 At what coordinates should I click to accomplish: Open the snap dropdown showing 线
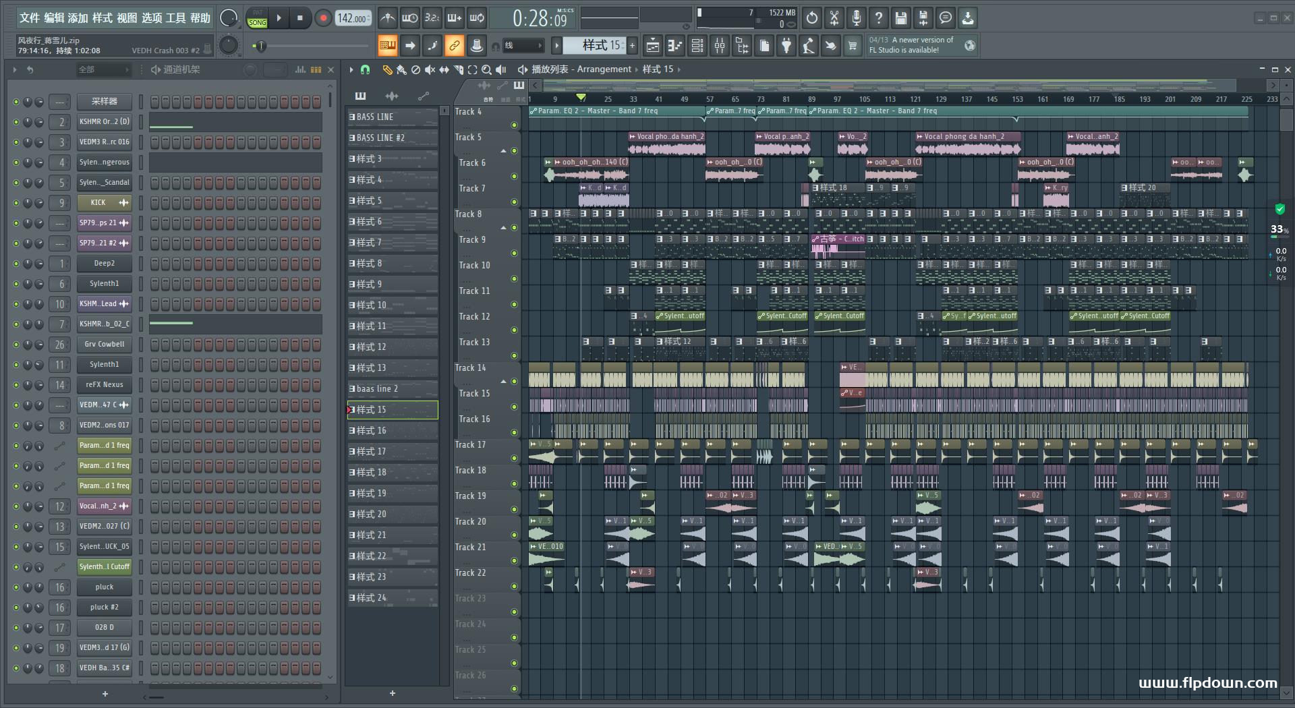(523, 46)
